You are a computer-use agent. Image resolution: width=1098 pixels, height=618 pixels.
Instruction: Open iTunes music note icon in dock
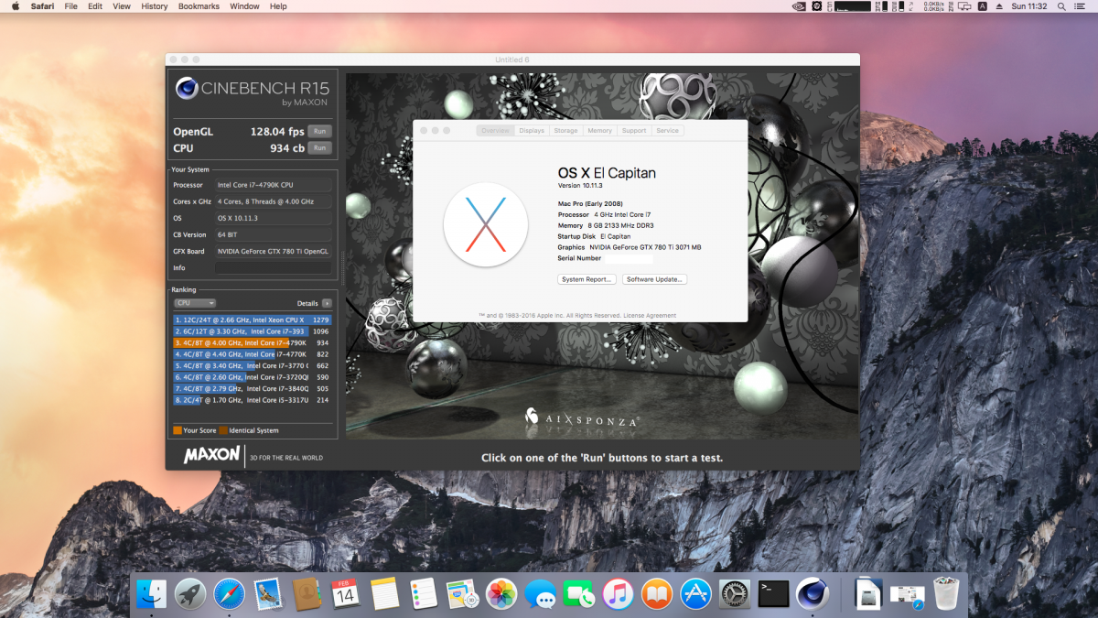(x=619, y=594)
